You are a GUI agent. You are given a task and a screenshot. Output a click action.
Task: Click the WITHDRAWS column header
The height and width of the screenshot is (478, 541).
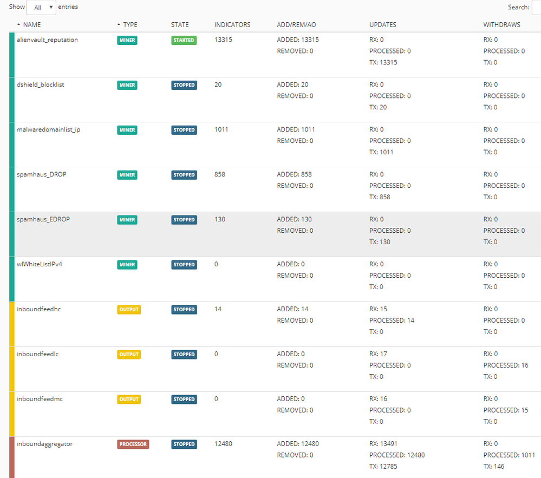pyautogui.click(x=501, y=25)
